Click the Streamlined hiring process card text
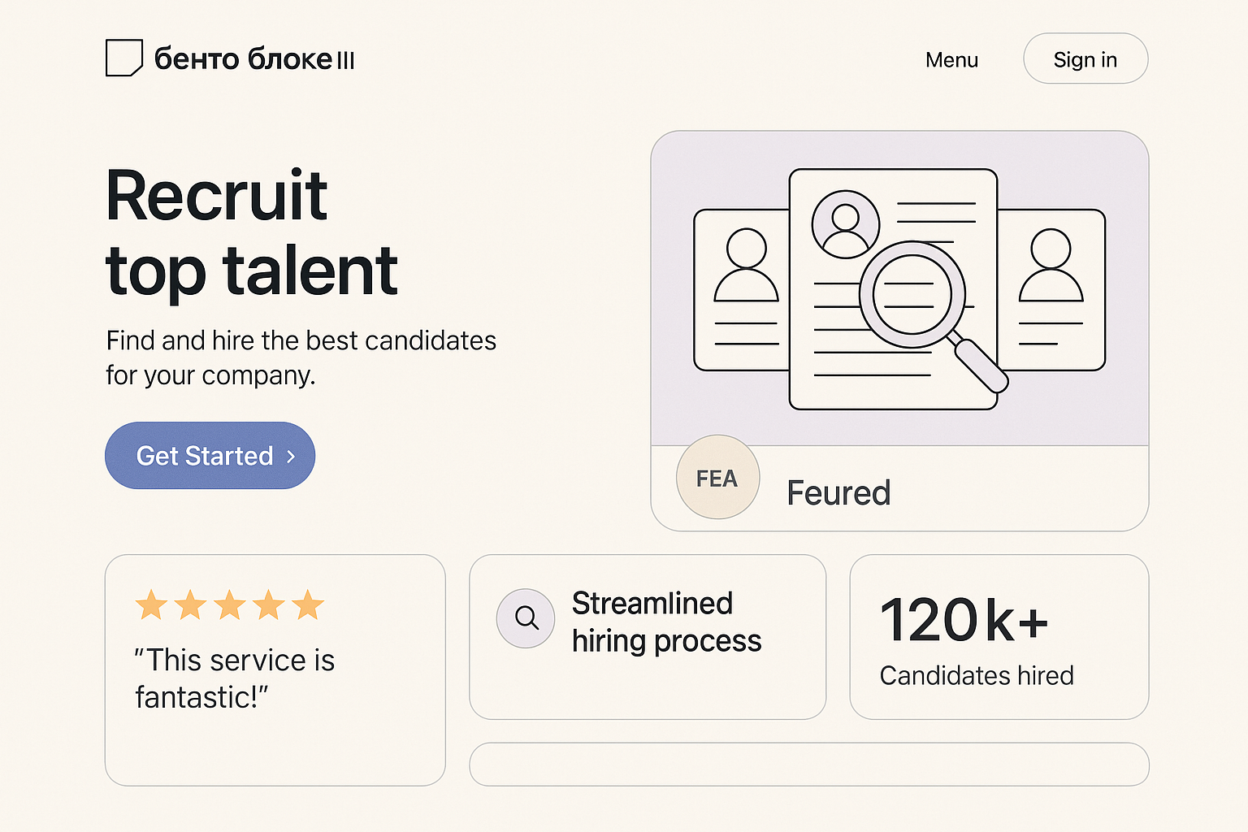The height and width of the screenshot is (832, 1248). click(666, 622)
